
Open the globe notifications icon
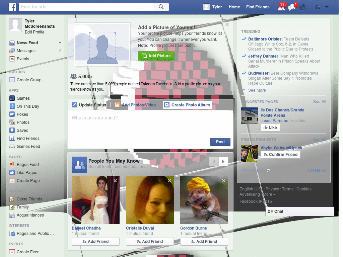click(302, 7)
